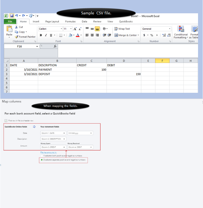
Task: Open the Merge & Center dropdown arrow
Action: 138,35
